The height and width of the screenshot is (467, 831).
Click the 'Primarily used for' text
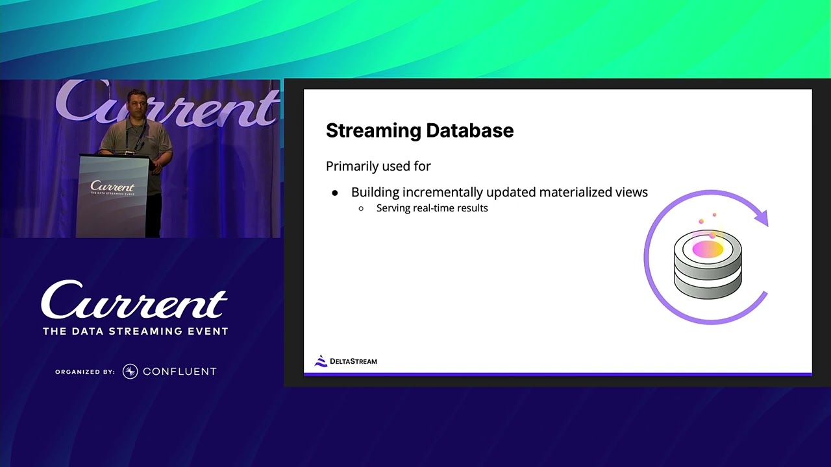pyautogui.click(x=378, y=166)
